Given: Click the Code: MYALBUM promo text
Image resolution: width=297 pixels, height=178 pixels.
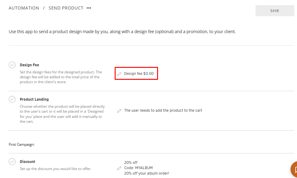Looking at the screenshot, I should (138, 168).
